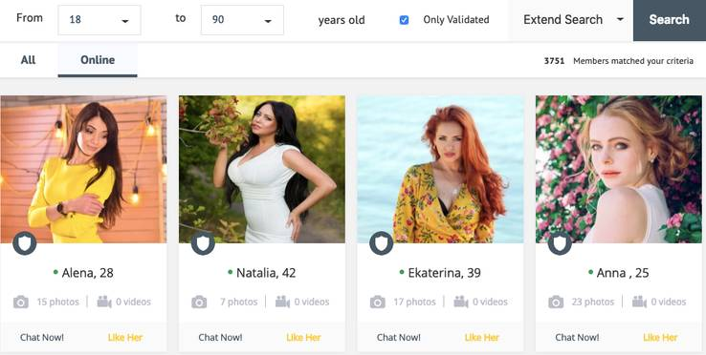Click Like Her under Anna's profile
Screen dimensions: 706x355
tap(660, 337)
